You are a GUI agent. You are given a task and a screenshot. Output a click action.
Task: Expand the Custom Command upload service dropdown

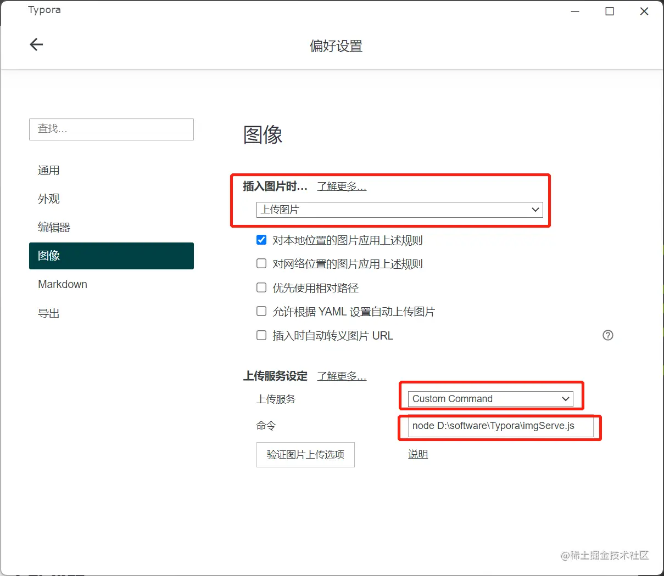pyautogui.click(x=490, y=399)
